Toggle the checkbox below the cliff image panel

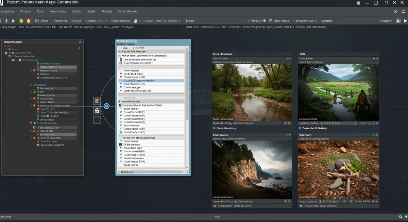tap(214, 205)
